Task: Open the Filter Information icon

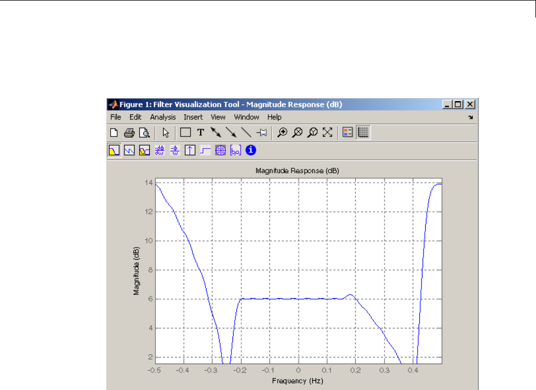Action: (251, 150)
